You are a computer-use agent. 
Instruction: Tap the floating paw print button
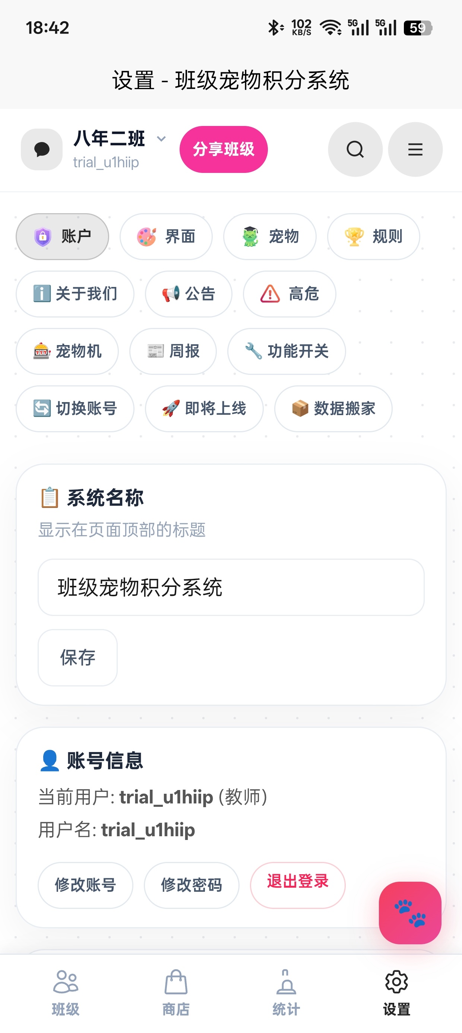410,913
